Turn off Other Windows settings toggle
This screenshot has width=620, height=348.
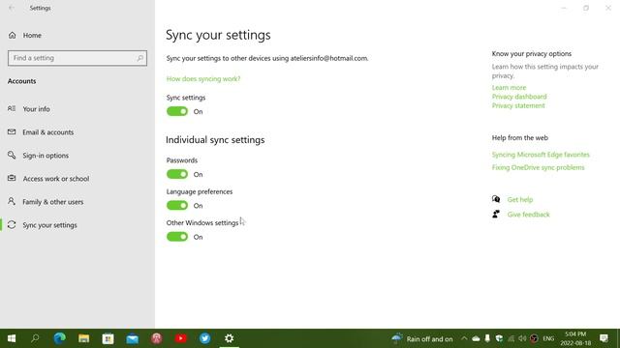click(x=177, y=236)
